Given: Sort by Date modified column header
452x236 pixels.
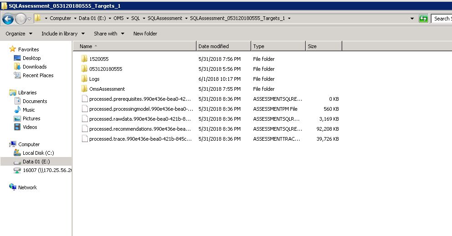Looking at the screenshot, I should [x=223, y=46].
